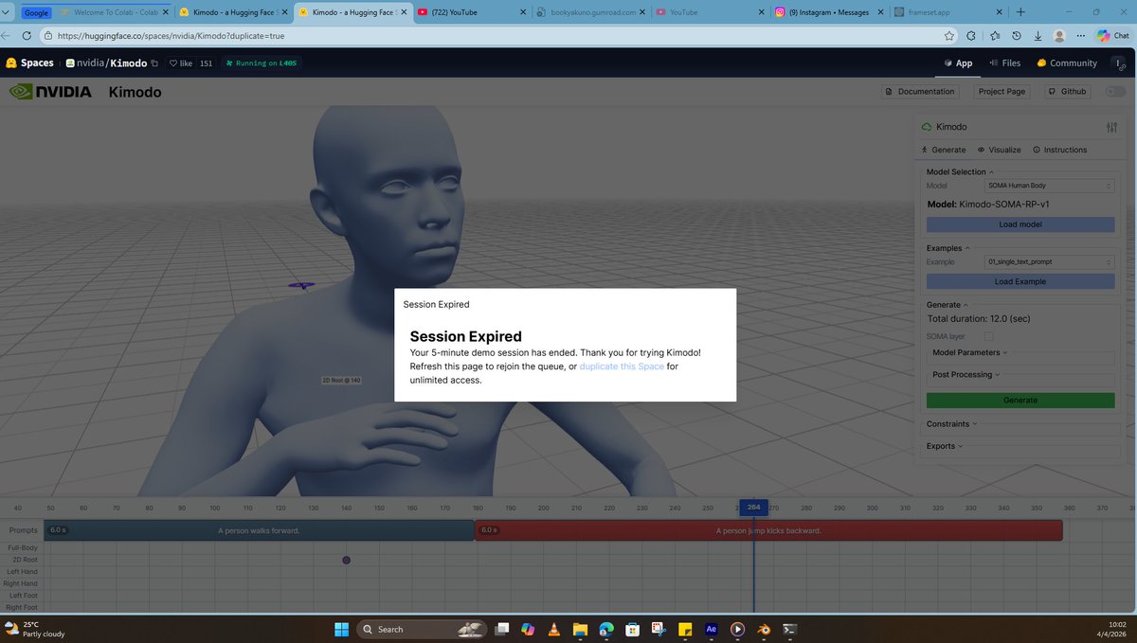This screenshot has height=643, width=1137.
Task: Open VLC media player from taskbar
Action: point(553,629)
